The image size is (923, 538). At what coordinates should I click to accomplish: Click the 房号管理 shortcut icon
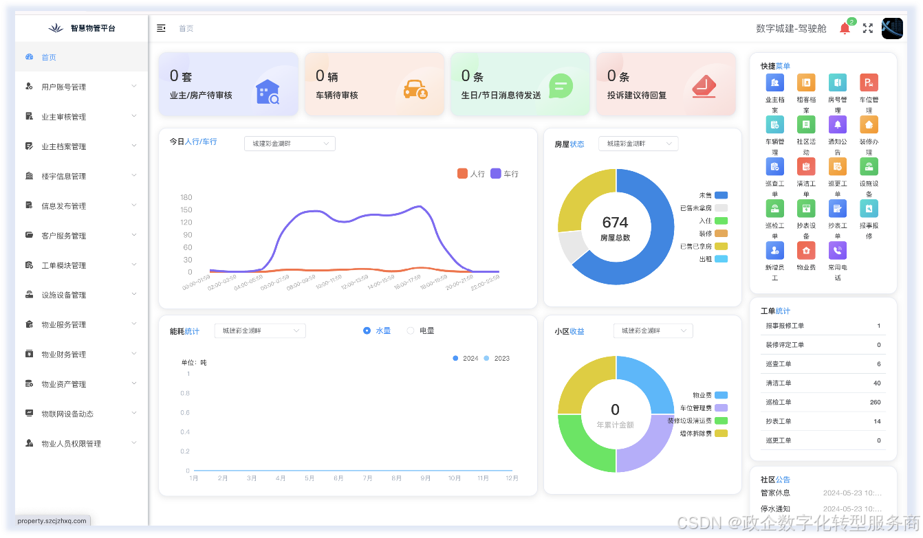[x=838, y=82]
